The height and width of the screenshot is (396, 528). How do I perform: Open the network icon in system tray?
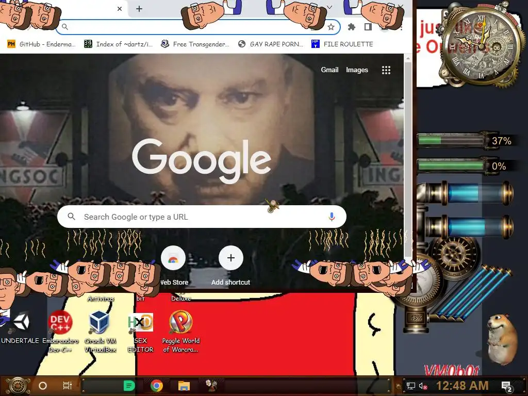point(410,386)
